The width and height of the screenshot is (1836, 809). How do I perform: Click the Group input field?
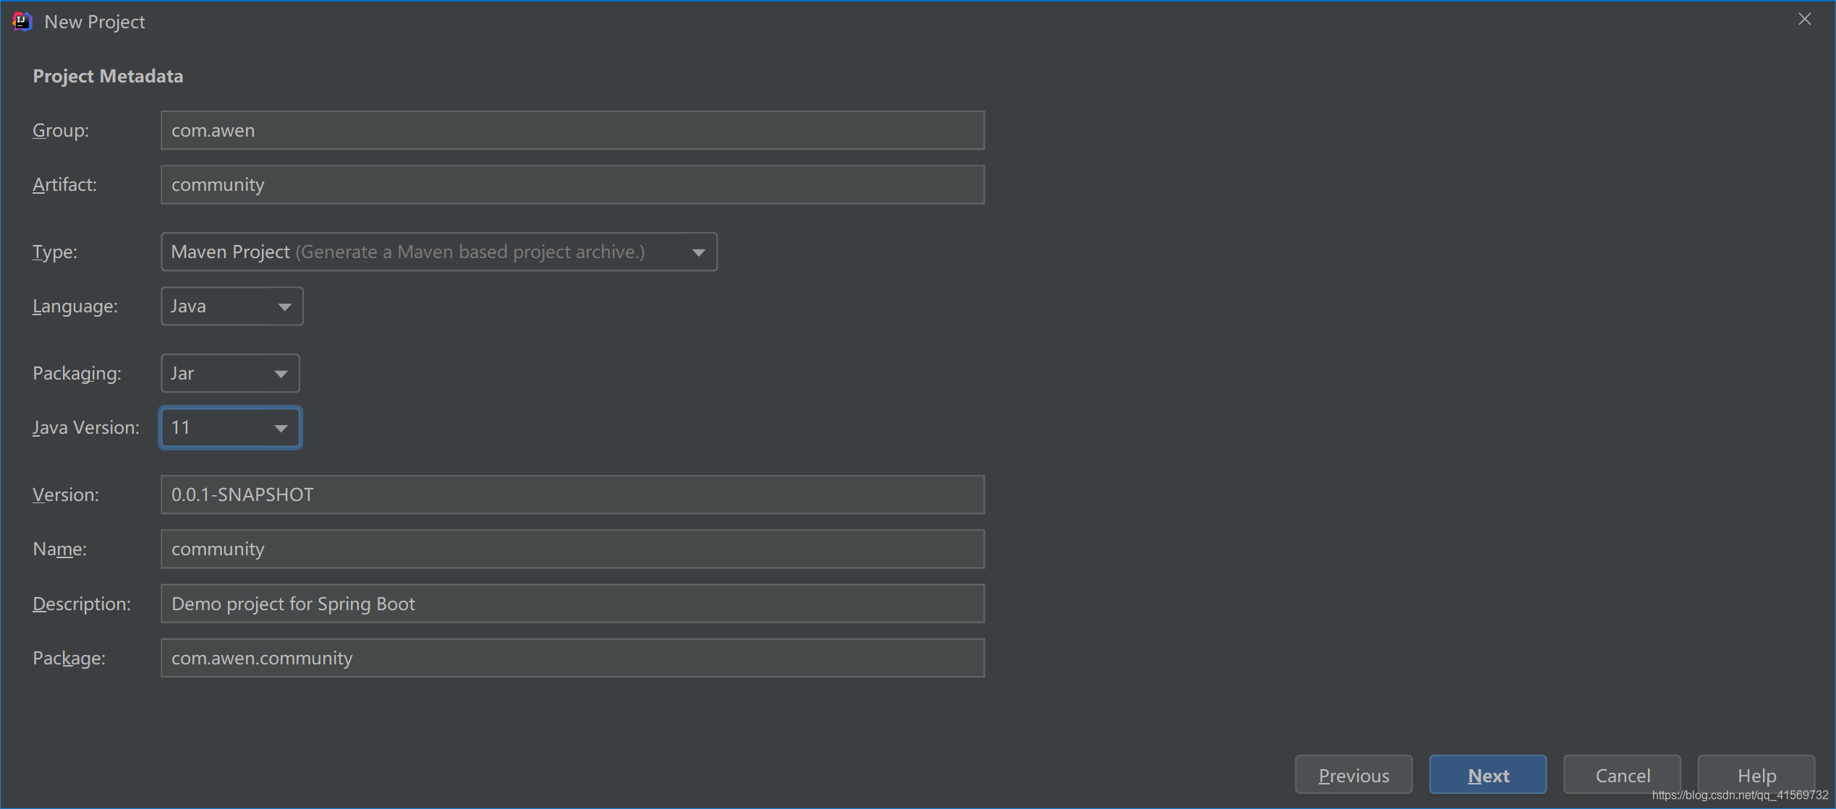pos(572,130)
